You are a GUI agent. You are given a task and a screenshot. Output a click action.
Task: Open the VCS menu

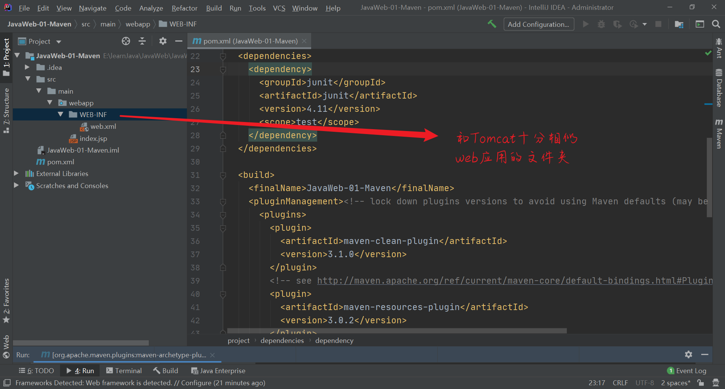[279, 8]
